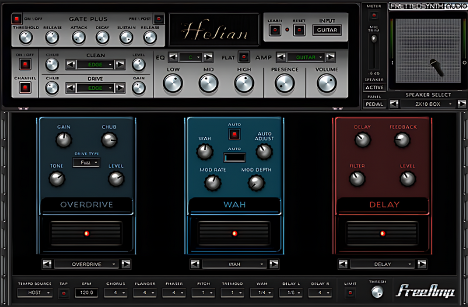Open the Delay L 1/8 dropdown
Image resolution: width=468 pixels, height=307 pixels.
tap(291, 293)
